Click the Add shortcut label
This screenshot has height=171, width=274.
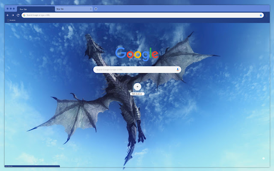click(x=137, y=94)
